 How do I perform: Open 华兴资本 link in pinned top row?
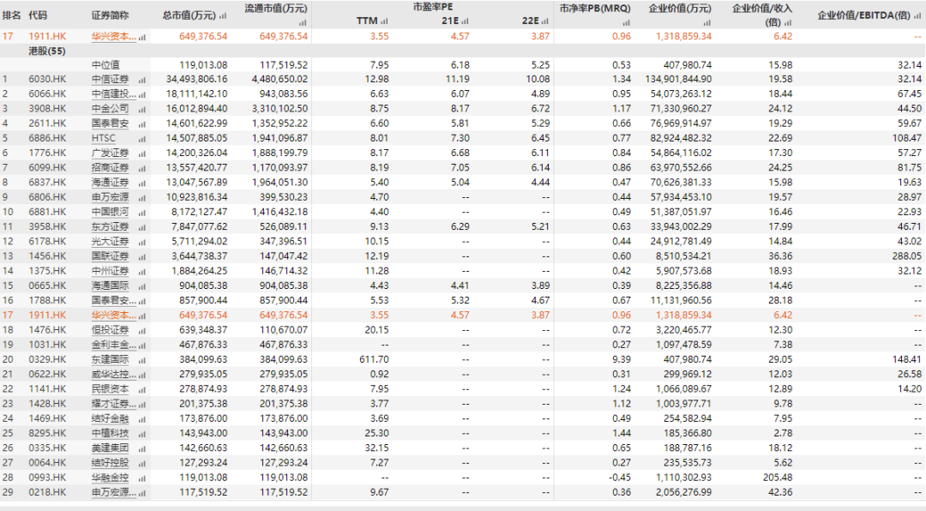click(113, 36)
